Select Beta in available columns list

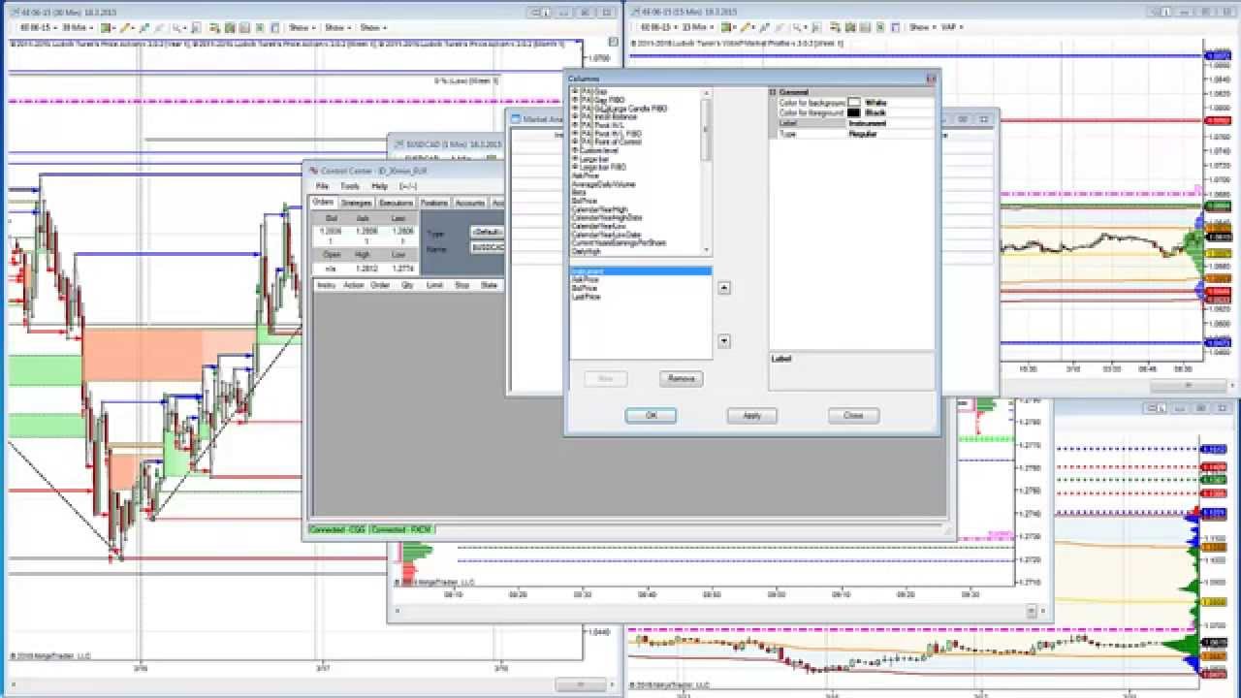pos(579,192)
